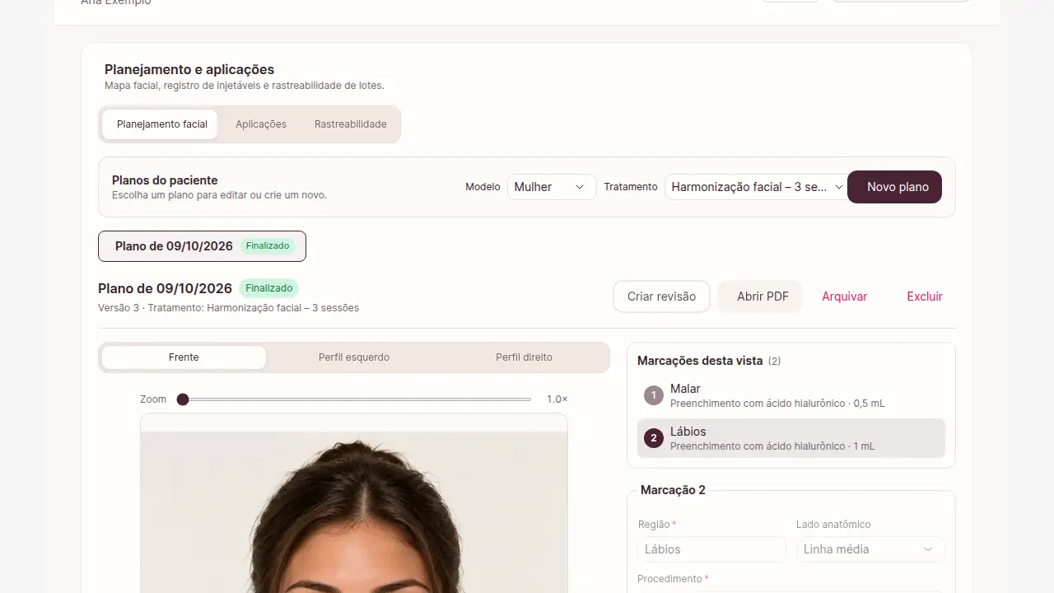Switch to Perfil esquerdo view
1054x593 pixels.
[x=354, y=357]
